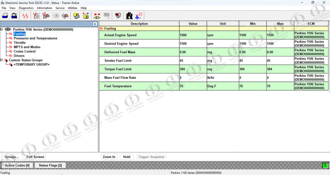Open Print Preview from the toolbar
This screenshot has width=330, height=175.
14,16
